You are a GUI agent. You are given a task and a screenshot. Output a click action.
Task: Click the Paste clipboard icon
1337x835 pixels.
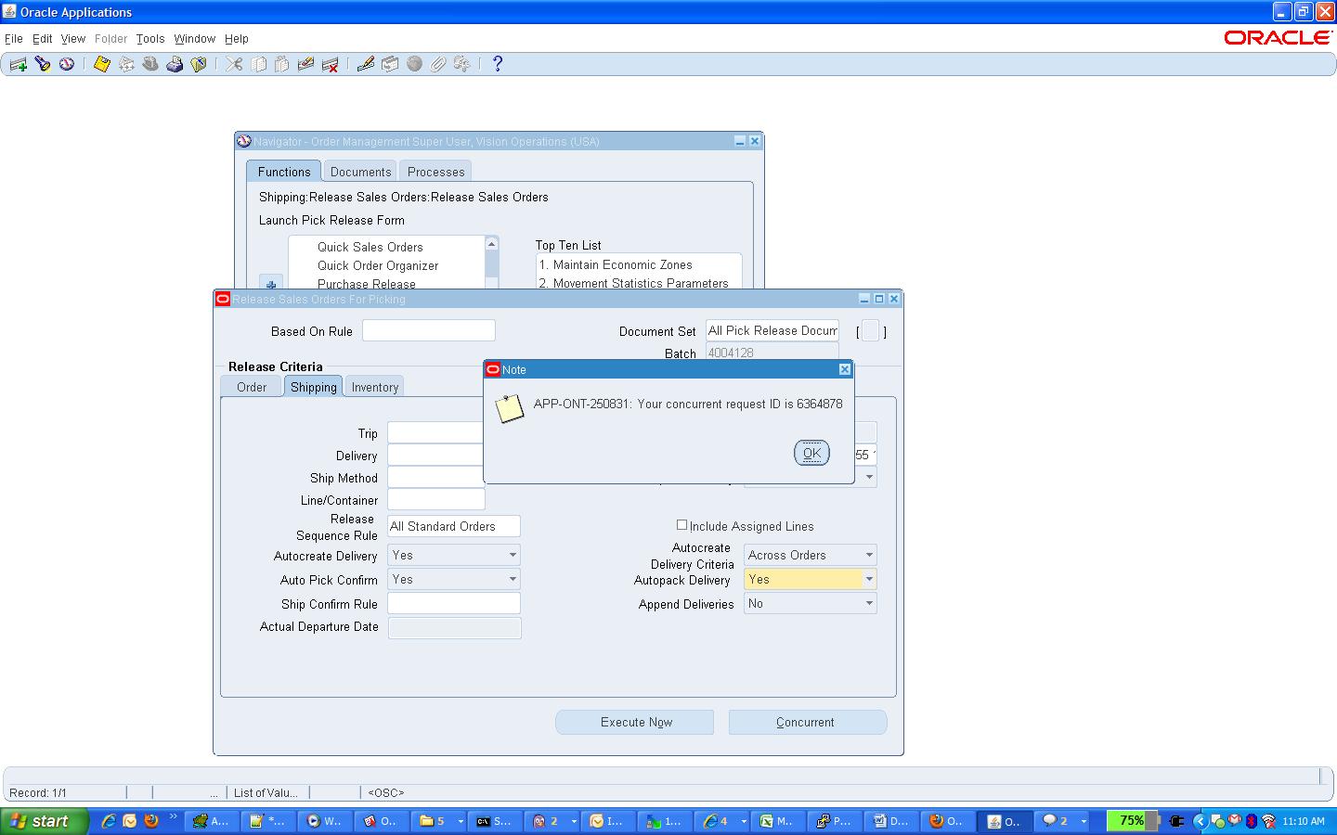(x=282, y=64)
